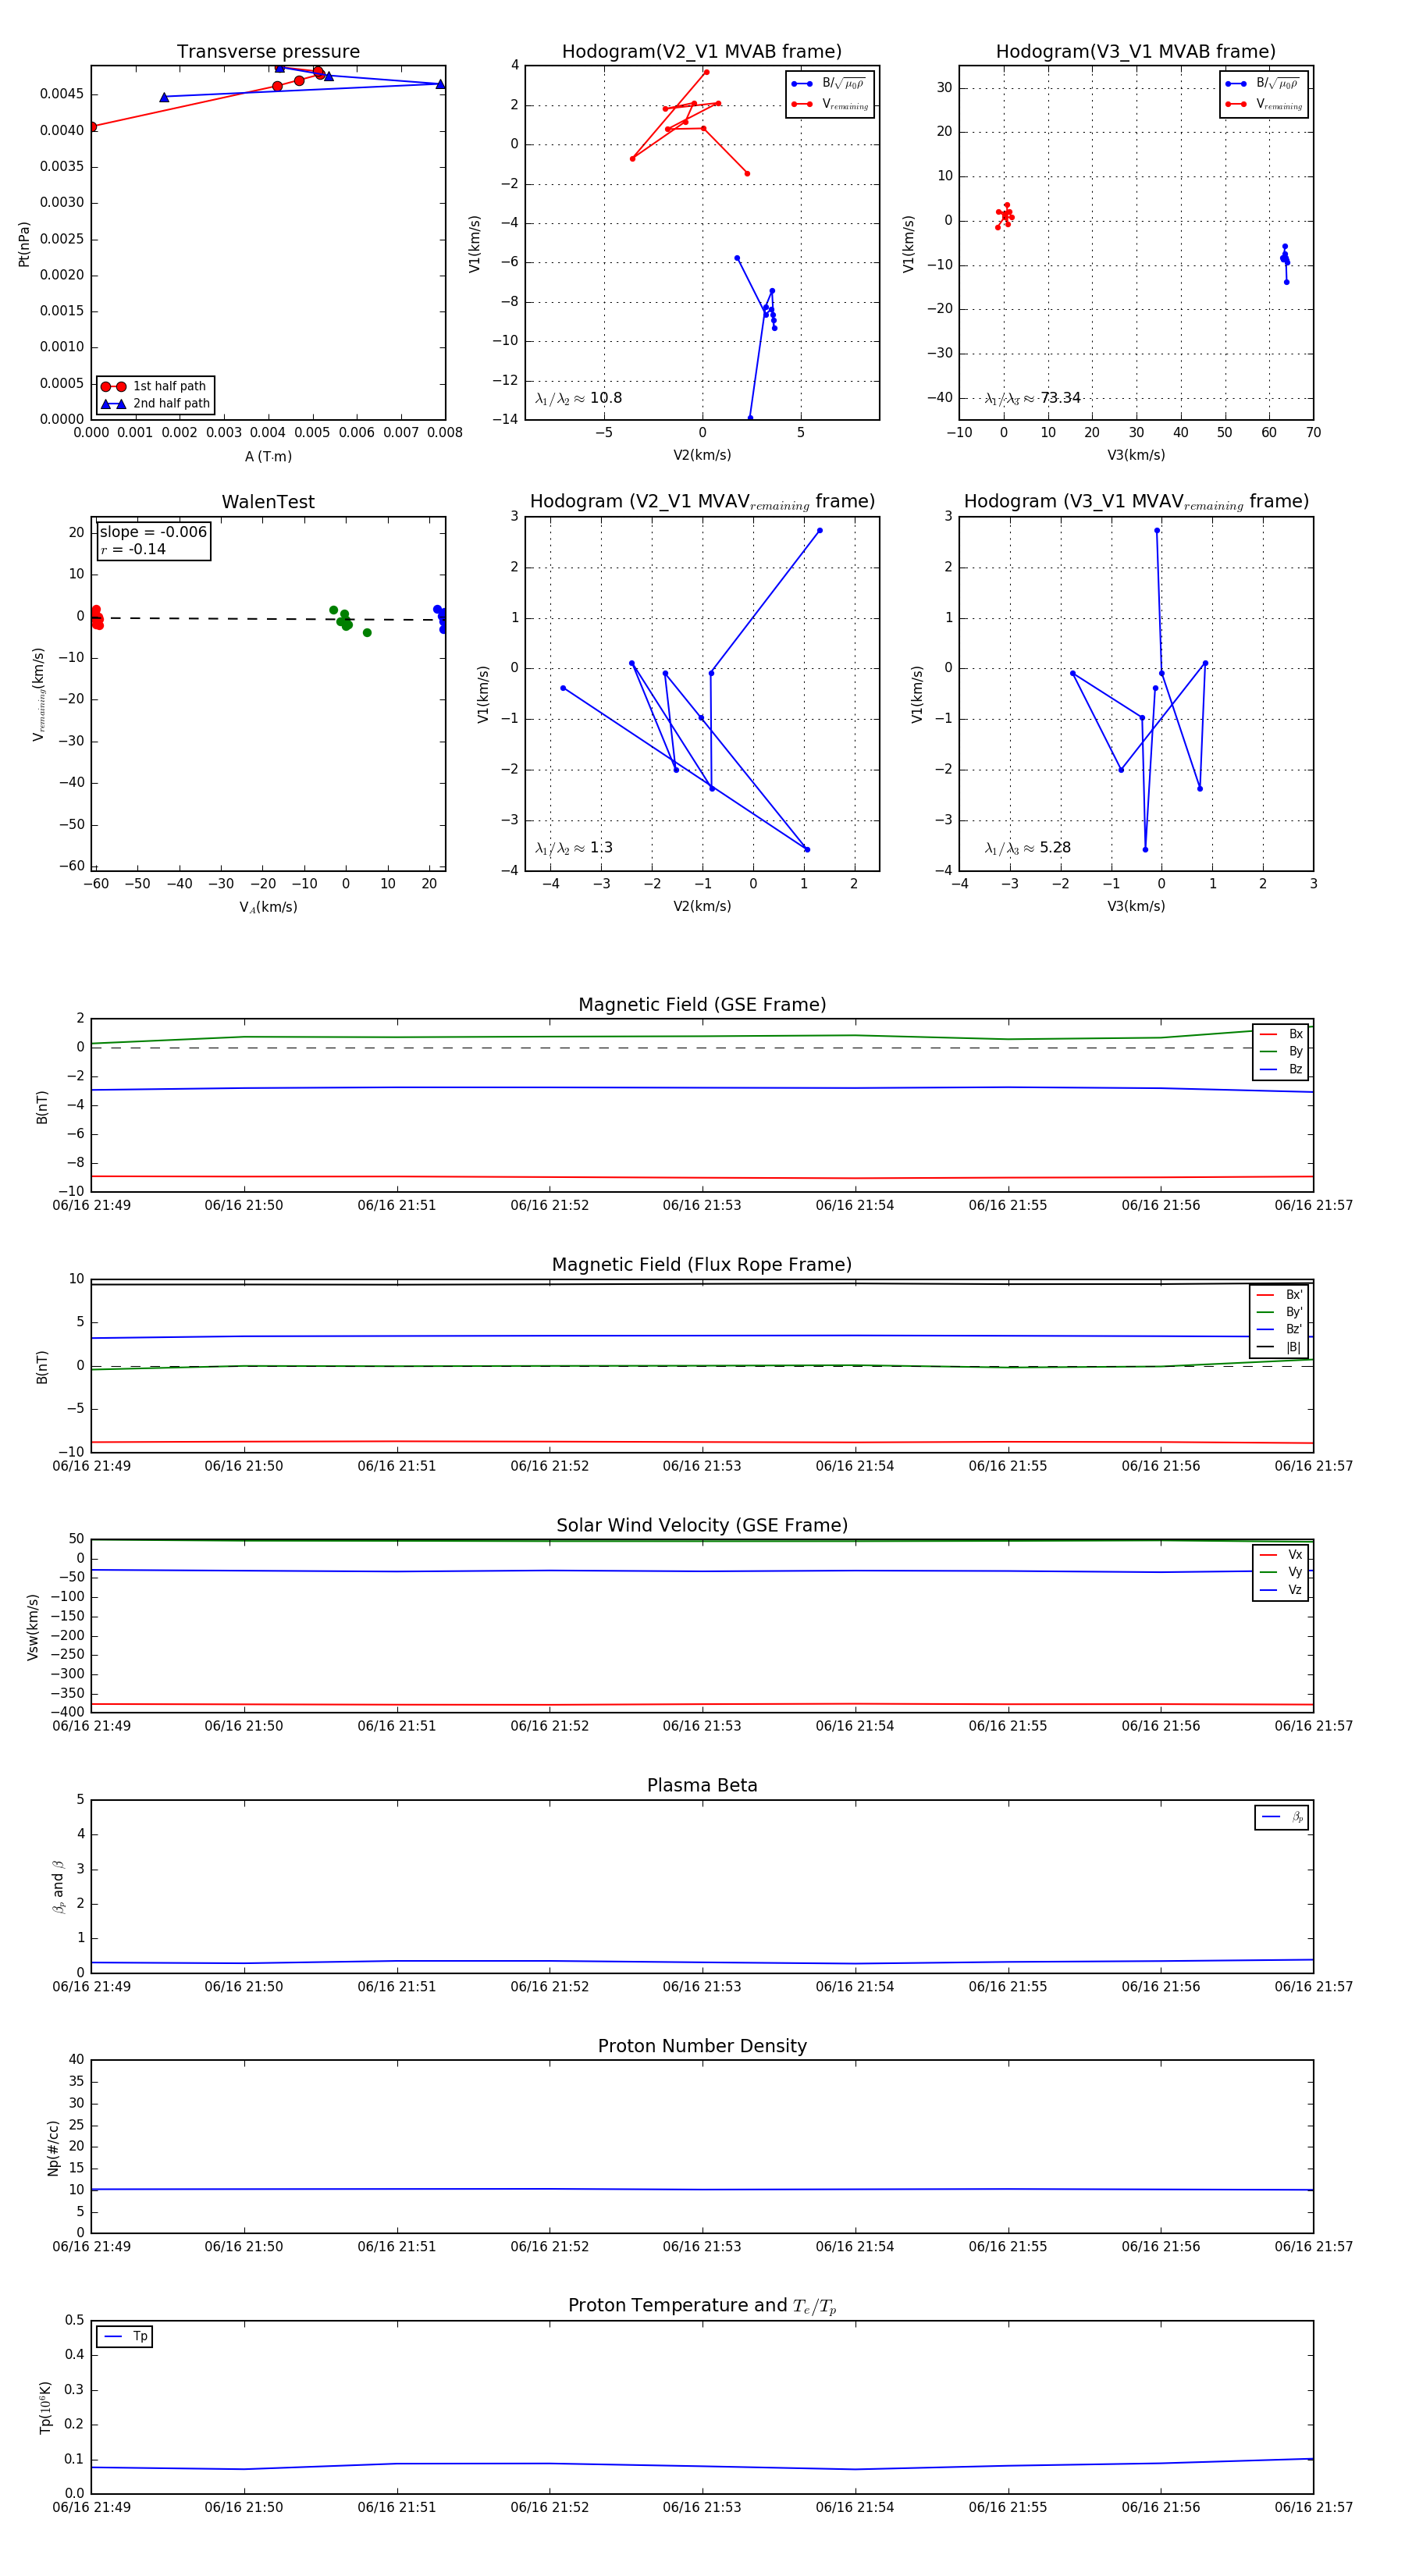Select the "1st half path" legend entry

click(156, 386)
